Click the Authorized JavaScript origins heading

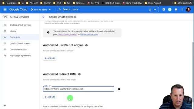coord(63,45)
